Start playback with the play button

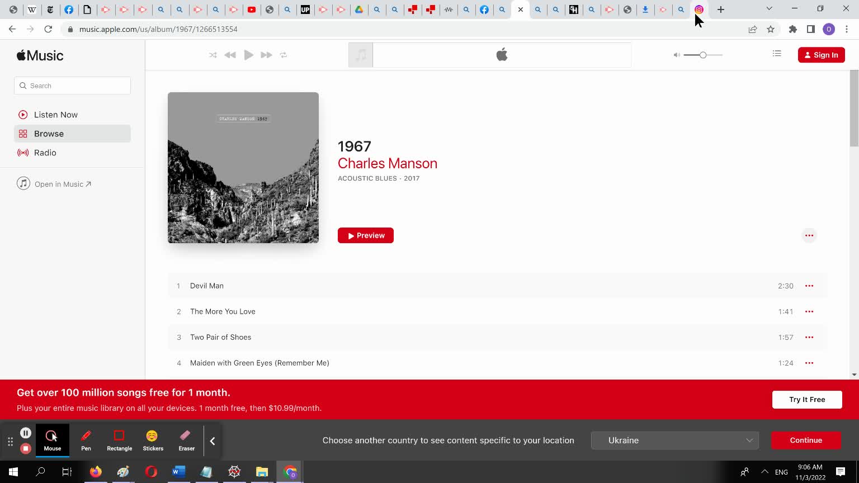(249, 55)
